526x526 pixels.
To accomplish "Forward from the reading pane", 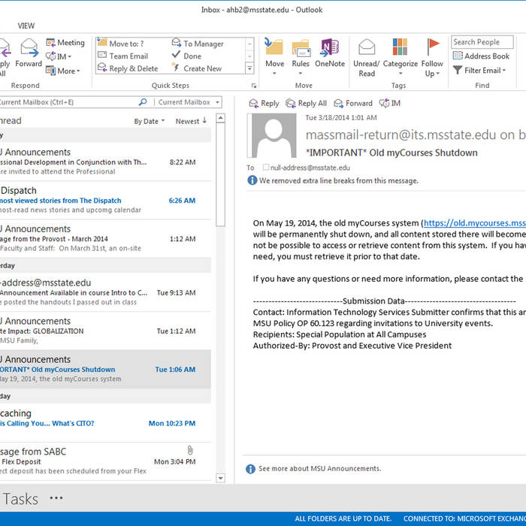I will click(x=353, y=104).
